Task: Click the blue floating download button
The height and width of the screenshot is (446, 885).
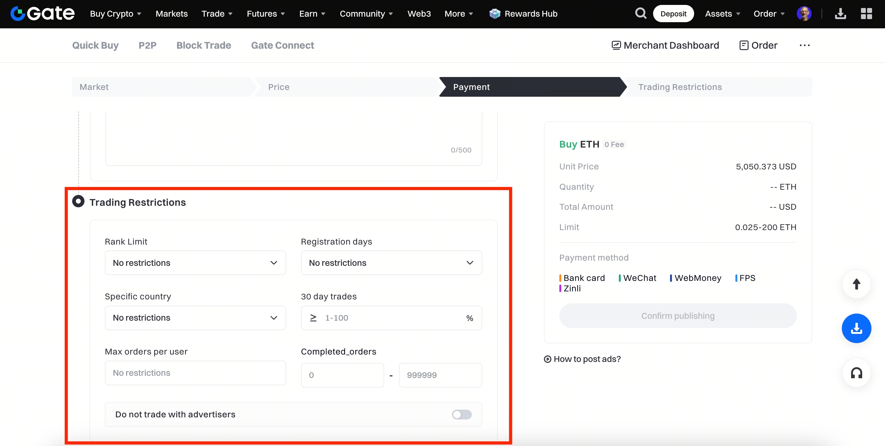Action: click(x=856, y=328)
